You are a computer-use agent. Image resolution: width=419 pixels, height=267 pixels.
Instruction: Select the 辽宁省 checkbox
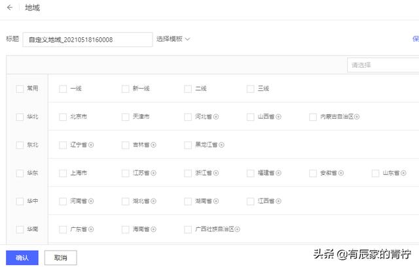tap(63, 145)
